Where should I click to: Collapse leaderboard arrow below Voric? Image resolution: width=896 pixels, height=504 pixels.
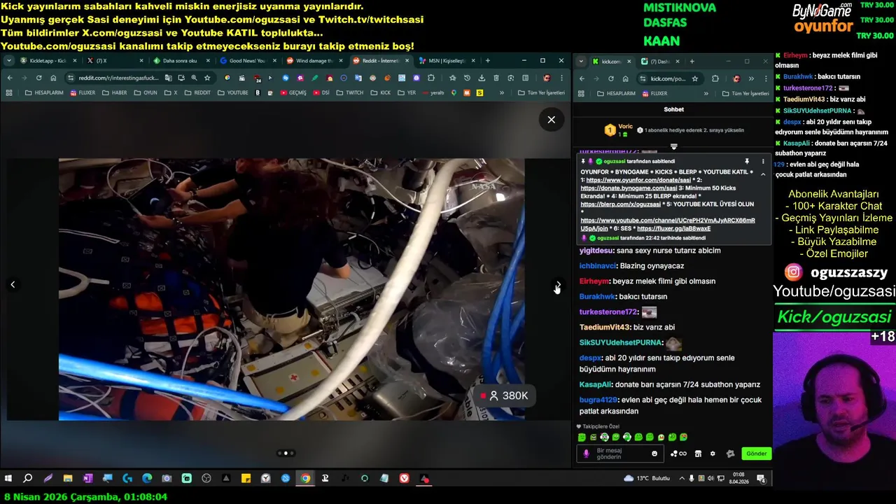673,146
